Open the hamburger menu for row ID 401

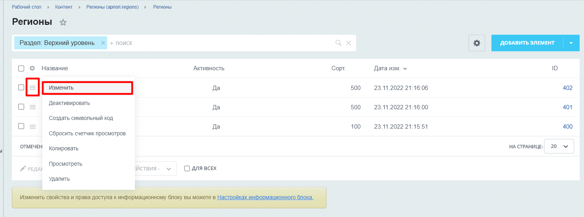point(32,107)
